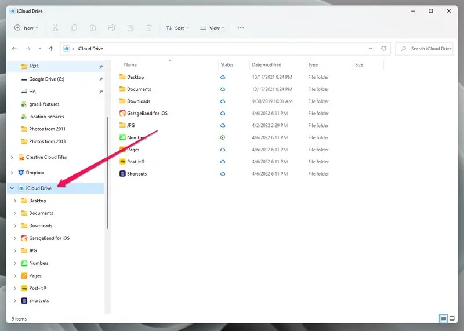Click the Up arrow navigation button

pos(52,49)
